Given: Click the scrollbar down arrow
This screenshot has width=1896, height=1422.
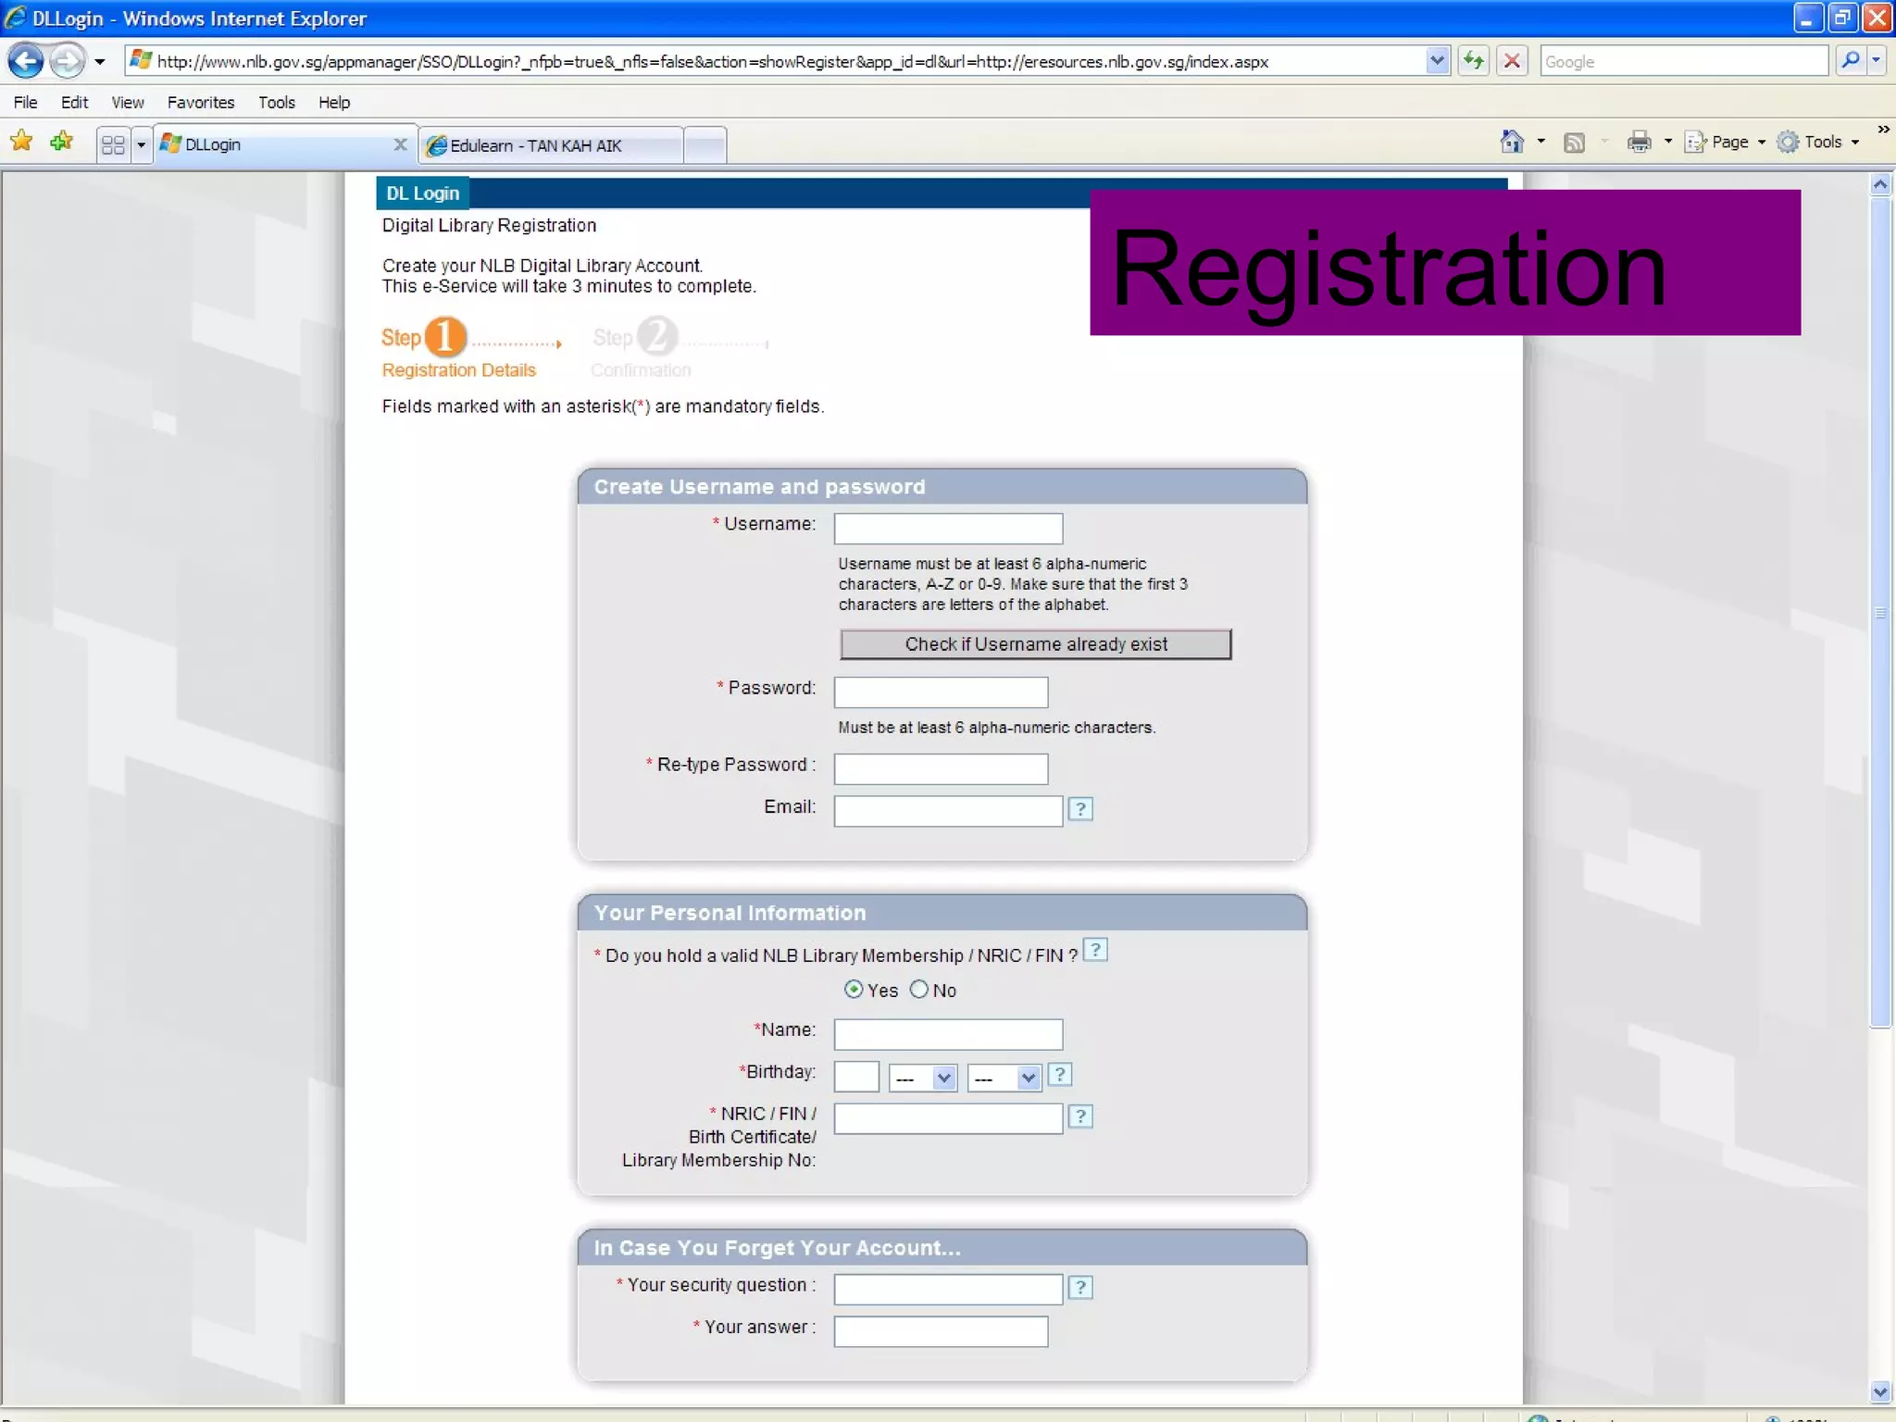Looking at the screenshot, I should 1880,1391.
